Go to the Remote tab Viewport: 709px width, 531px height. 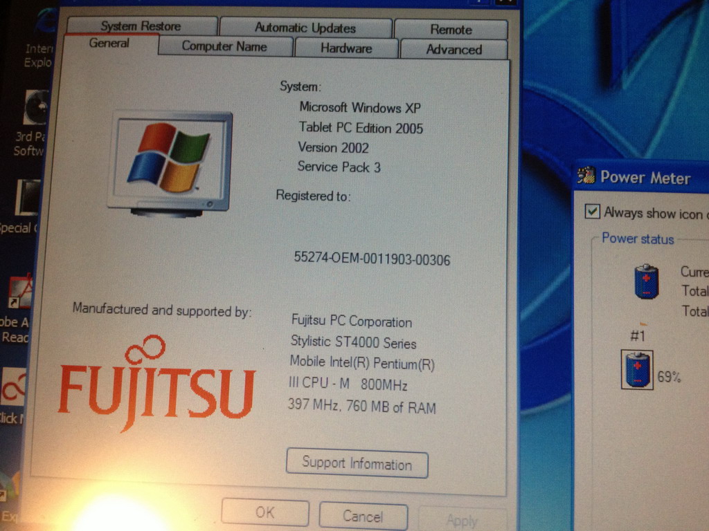[x=451, y=29]
